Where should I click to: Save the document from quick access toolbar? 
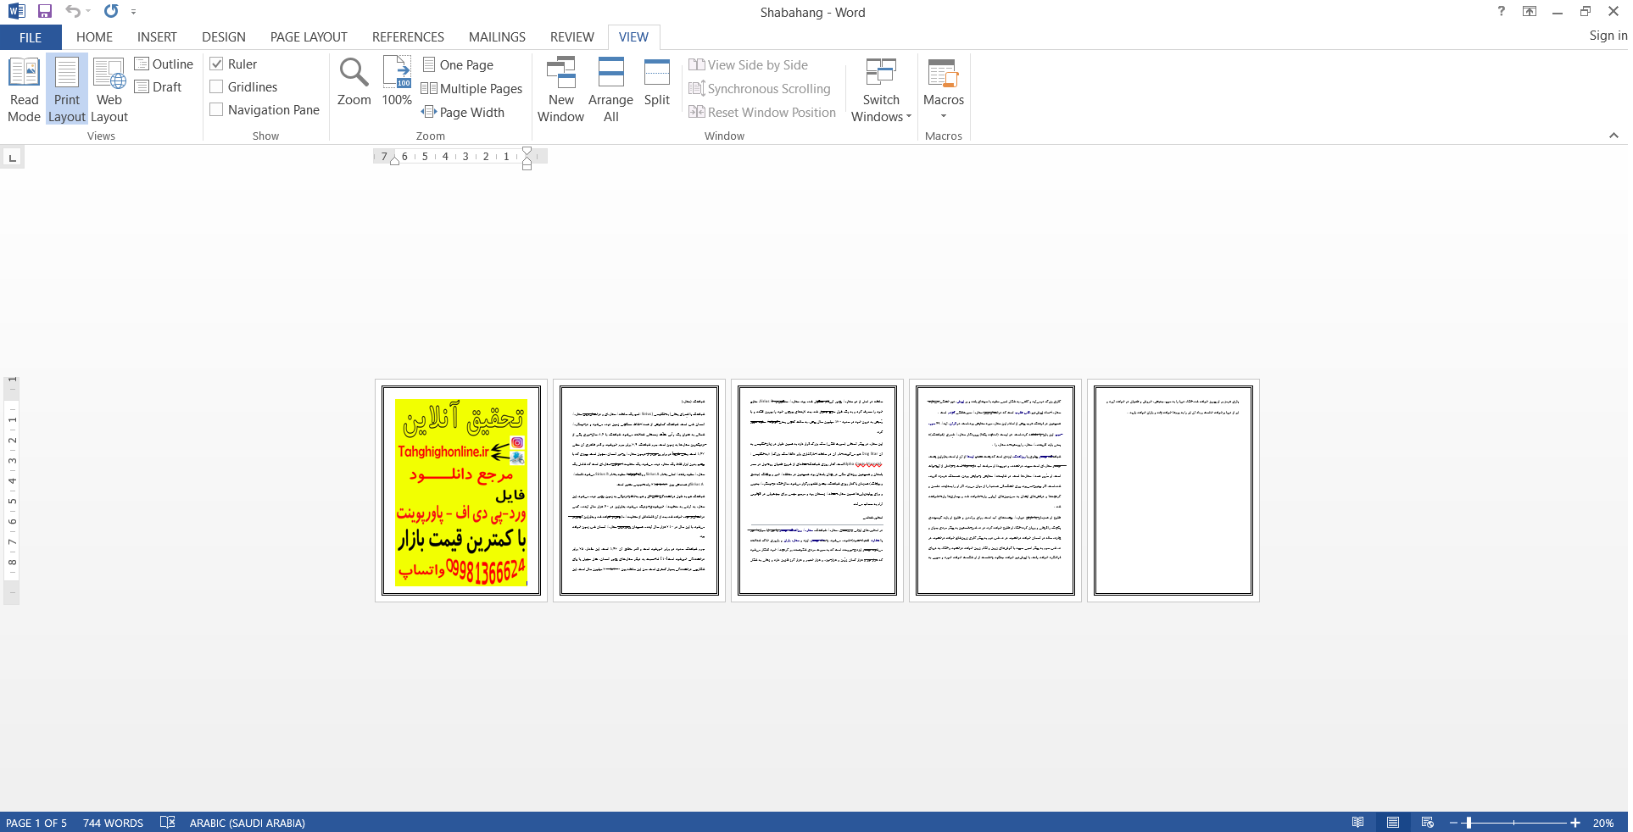(x=45, y=12)
